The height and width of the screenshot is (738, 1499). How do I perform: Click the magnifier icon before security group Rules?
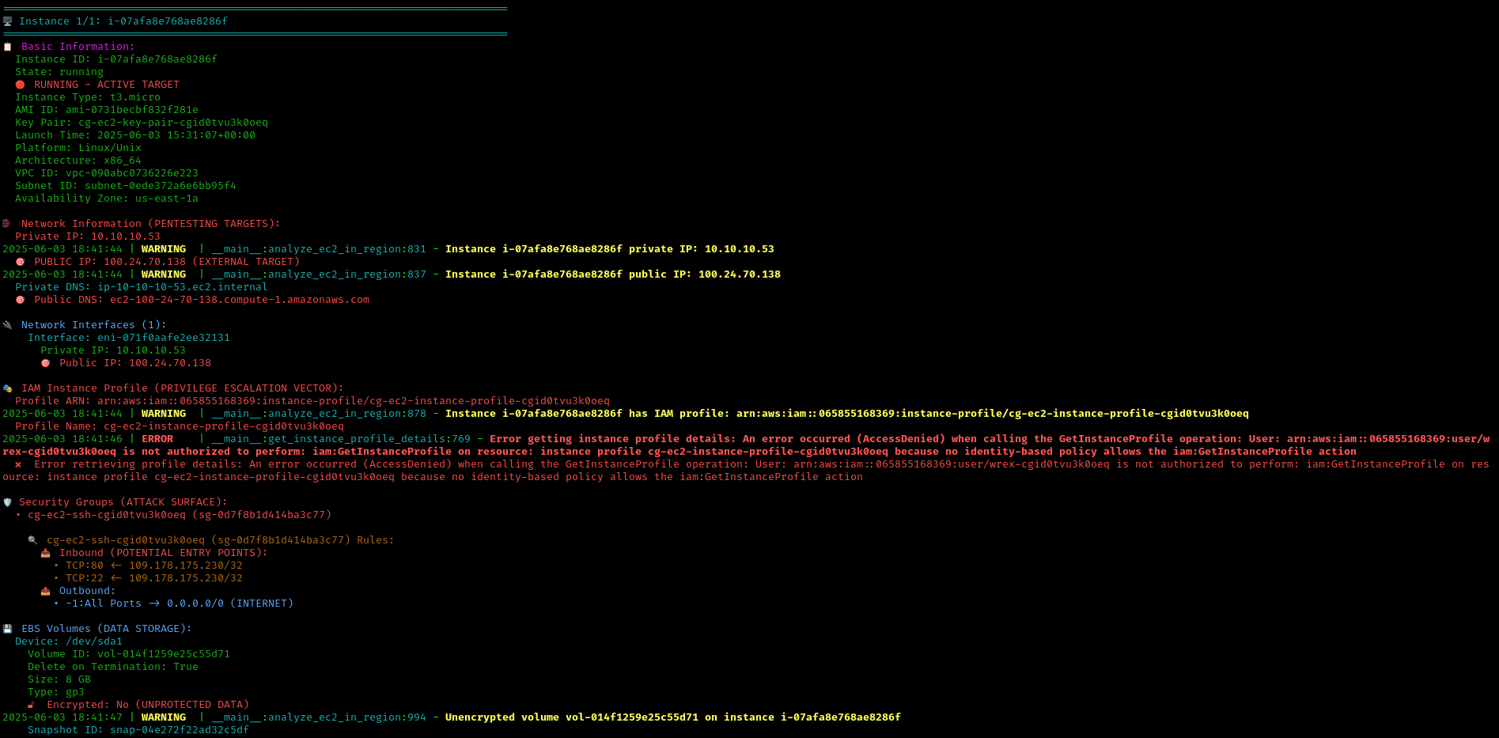[x=32, y=540]
